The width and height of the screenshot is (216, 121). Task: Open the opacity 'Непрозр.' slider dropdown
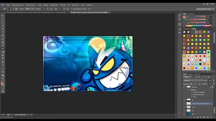(x=48, y=9)
